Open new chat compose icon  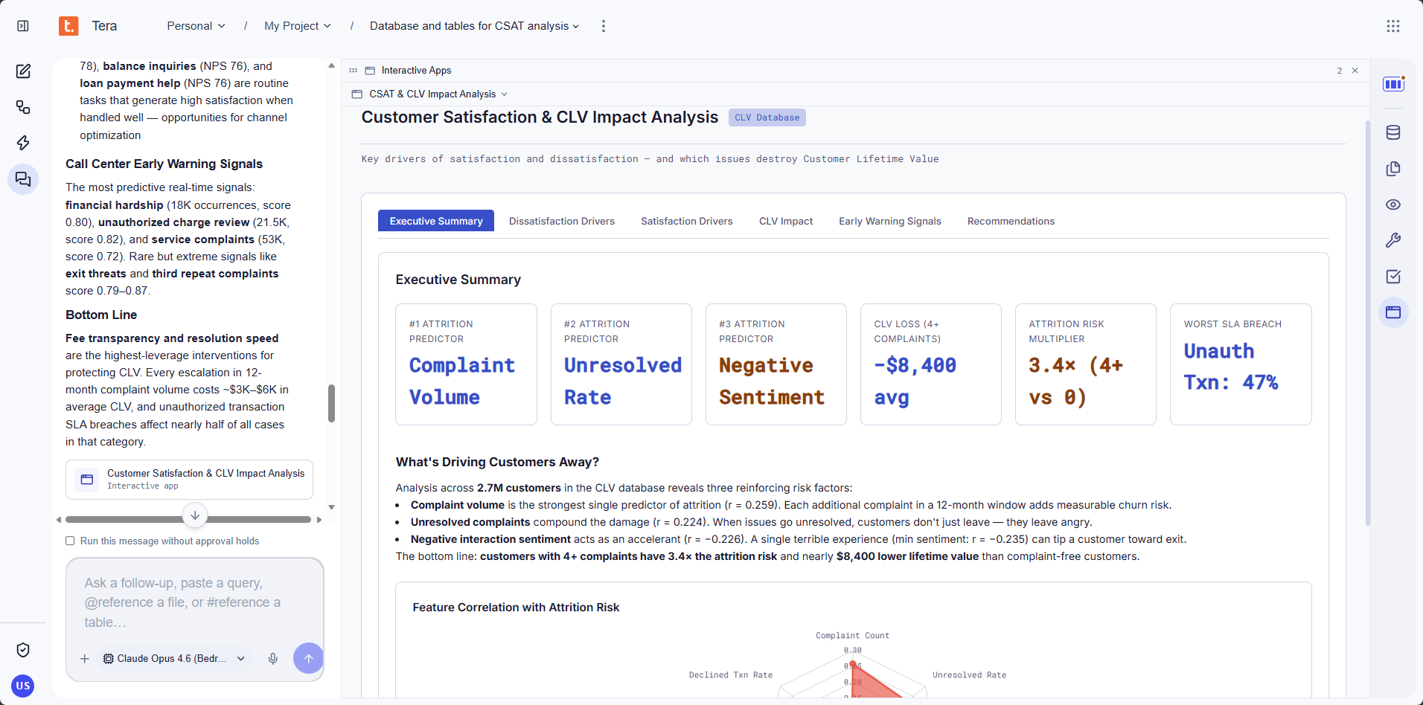tap(23, 71)
